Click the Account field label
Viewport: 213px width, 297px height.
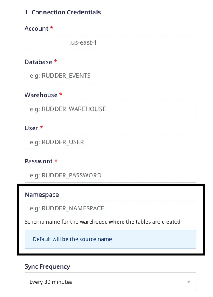coord(36,28)
